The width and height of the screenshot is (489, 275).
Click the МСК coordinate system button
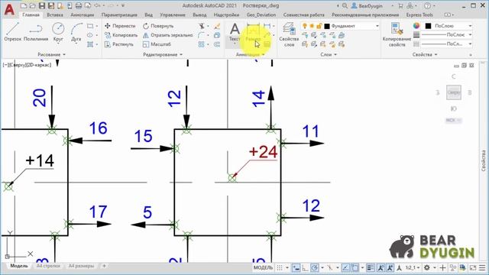click(453, 121)
